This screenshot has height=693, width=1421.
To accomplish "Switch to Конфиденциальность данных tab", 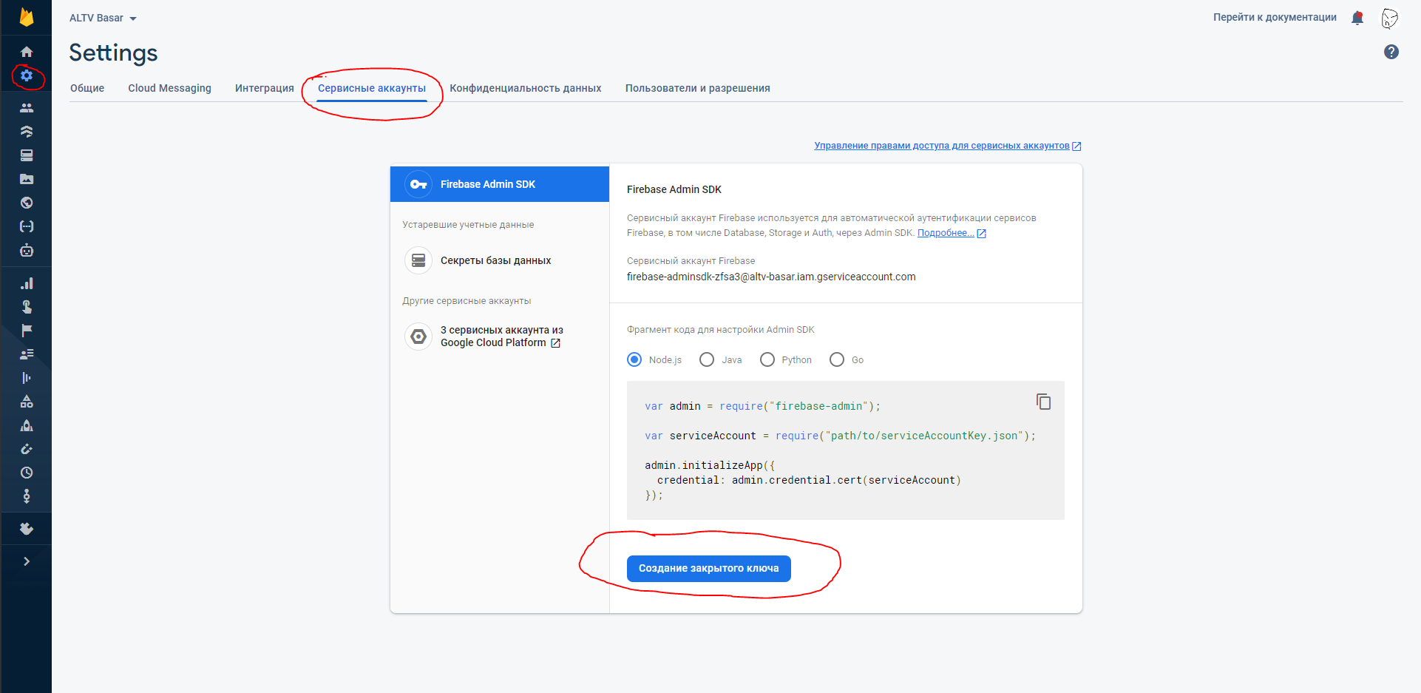I will [526, 88].
